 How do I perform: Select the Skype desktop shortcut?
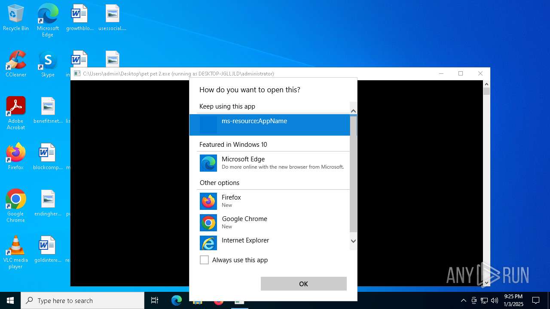48,64
